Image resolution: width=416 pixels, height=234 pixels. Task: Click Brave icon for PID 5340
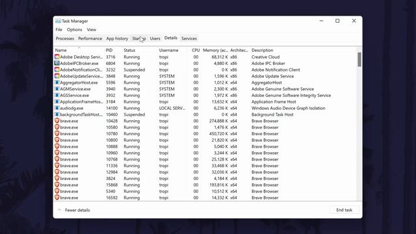click(57, 191)
